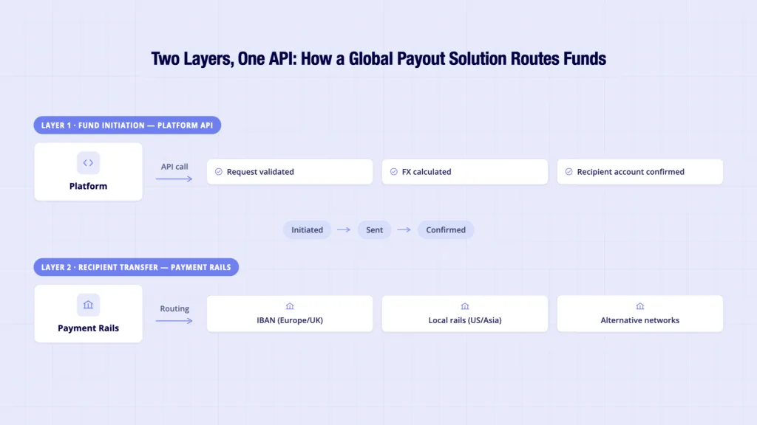The width and height of the screenshot is (757, 425).
Task: Click the 'Two Layers, One API' headline
Action: click(x=378, y=59)
